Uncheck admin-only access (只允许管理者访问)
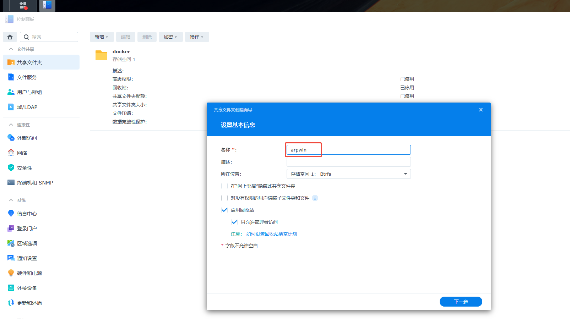 pos(234,222)
